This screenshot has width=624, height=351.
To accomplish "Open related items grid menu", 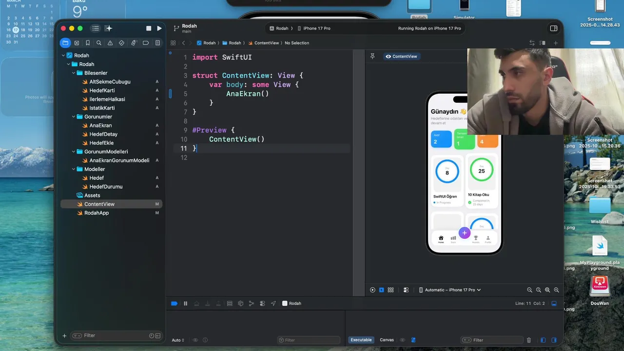I will [173, 43].
